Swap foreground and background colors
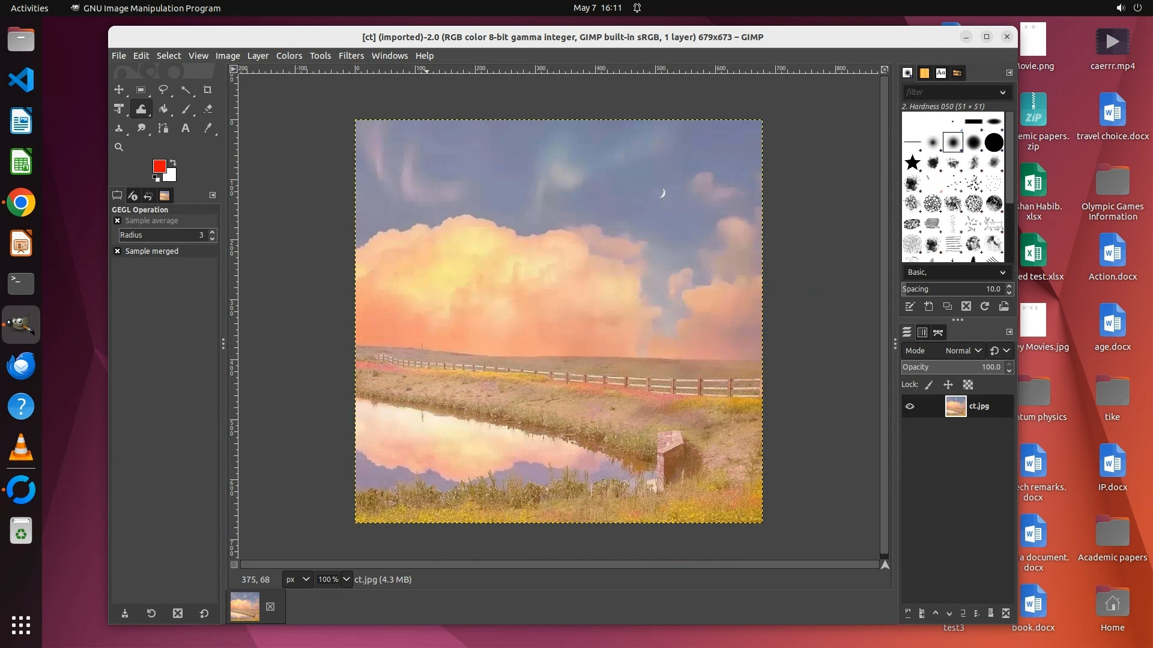 [x=173, y=163]
